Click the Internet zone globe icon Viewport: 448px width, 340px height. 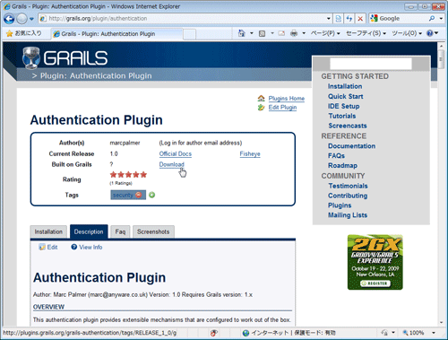click(246, 333)
